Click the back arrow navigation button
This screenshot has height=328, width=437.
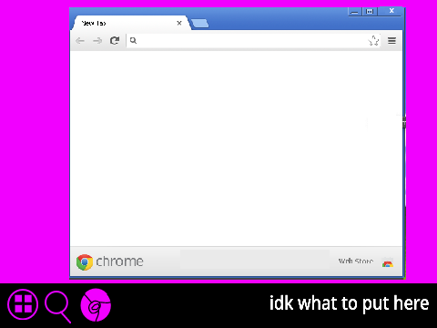[80, 41]
